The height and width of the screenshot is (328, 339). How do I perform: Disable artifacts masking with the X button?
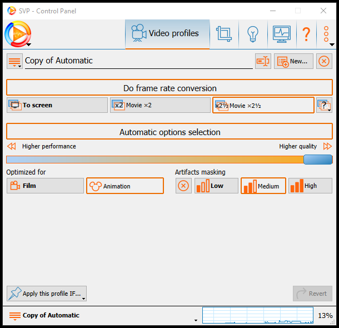183,186
